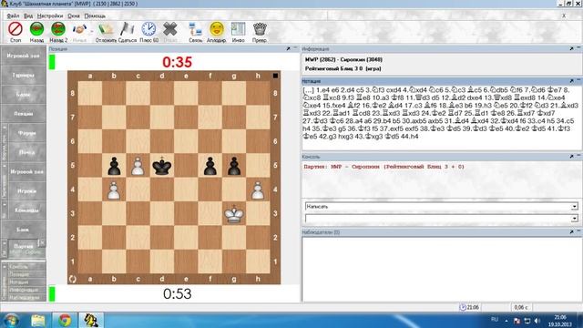The width and height of the screenshot is (583, 328).
Task: Click the 0:53 bottom clock
Action: 177,293
